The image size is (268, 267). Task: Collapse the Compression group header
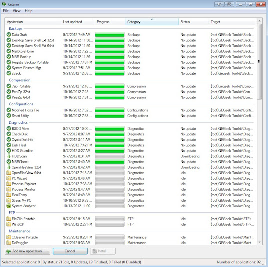click(20, 80)
